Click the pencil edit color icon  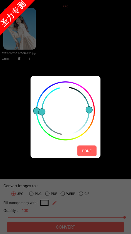click(54, 203)
